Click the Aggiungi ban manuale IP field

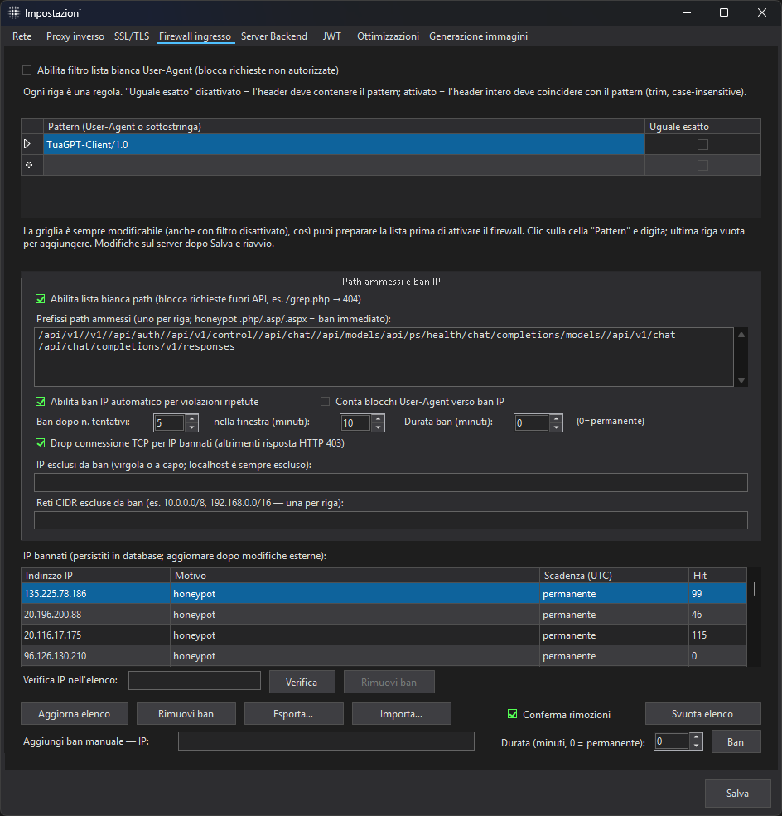[x=326, y=741]
